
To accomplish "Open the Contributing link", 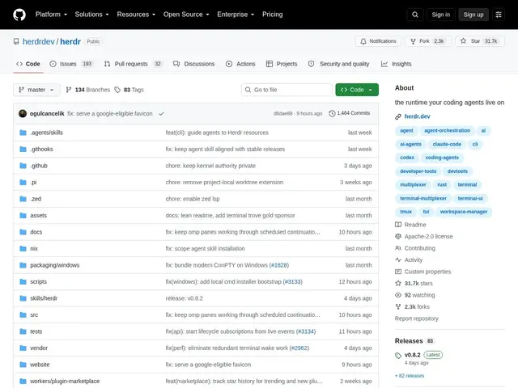I will point(420,248).
